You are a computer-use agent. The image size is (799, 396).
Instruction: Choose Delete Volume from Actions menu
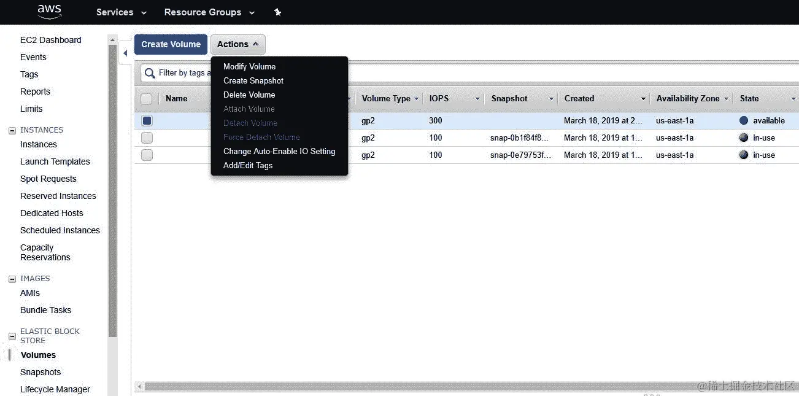[249, 95]
